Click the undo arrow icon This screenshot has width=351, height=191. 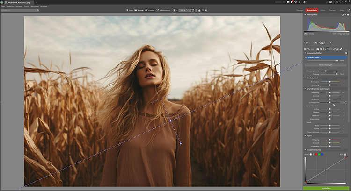pyautogui.click(x=306, y=42)
